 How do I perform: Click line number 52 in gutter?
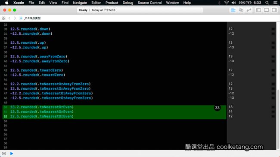click(x=5, y=116)
